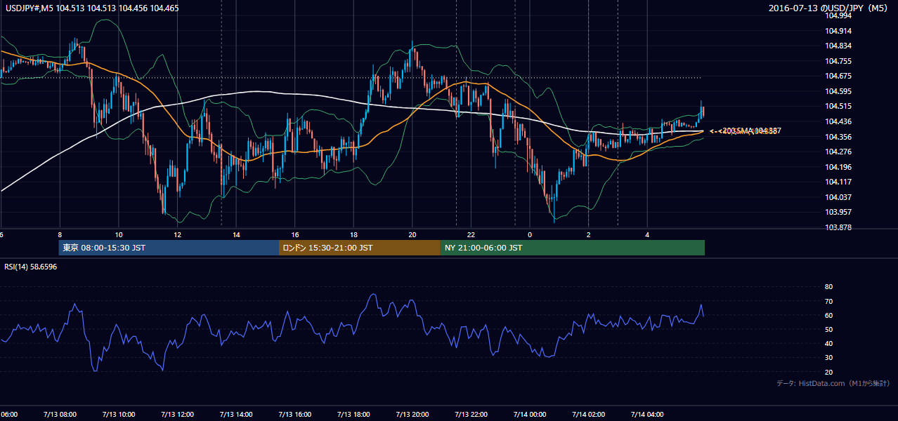Viewport: 898px width, 421px height.
Task: Select the 7/14 00:00 date axis label
Action: point(529,415)
